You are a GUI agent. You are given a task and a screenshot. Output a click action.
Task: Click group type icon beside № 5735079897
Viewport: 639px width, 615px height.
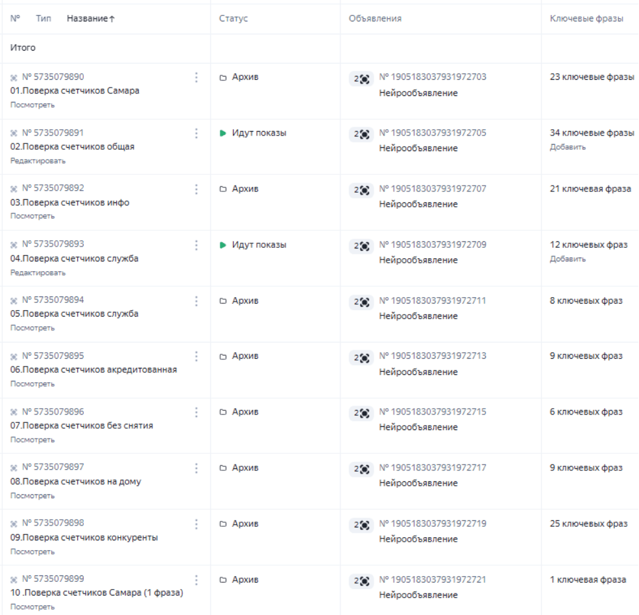14,468
